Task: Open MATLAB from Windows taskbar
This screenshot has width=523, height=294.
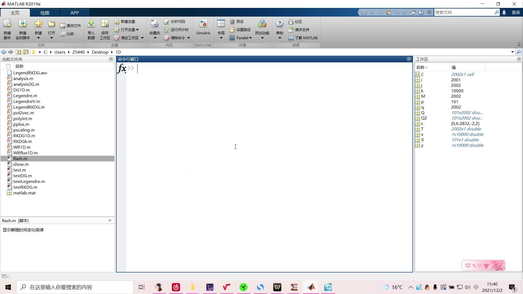Action: pos(311,287)
